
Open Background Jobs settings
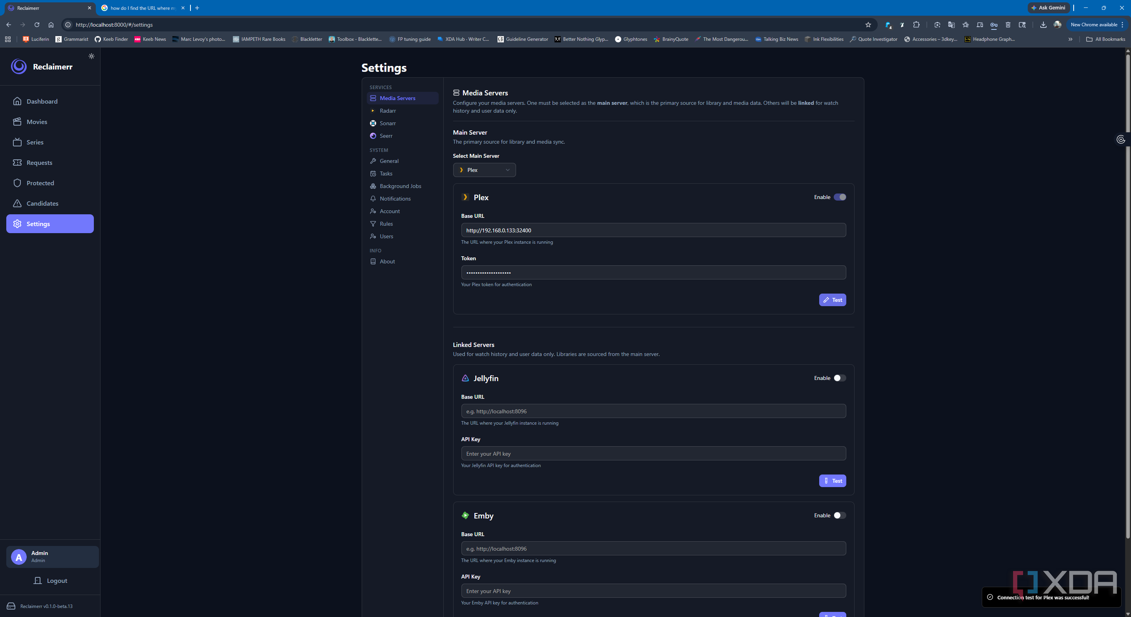click(x=402, y=186)
